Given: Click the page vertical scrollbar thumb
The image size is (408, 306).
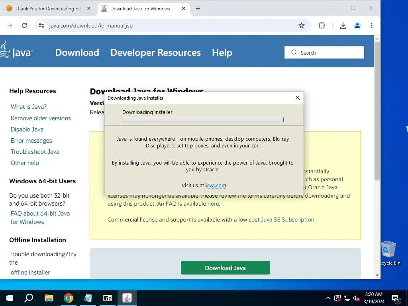Looking at the screenshot, I should (377, 111).
